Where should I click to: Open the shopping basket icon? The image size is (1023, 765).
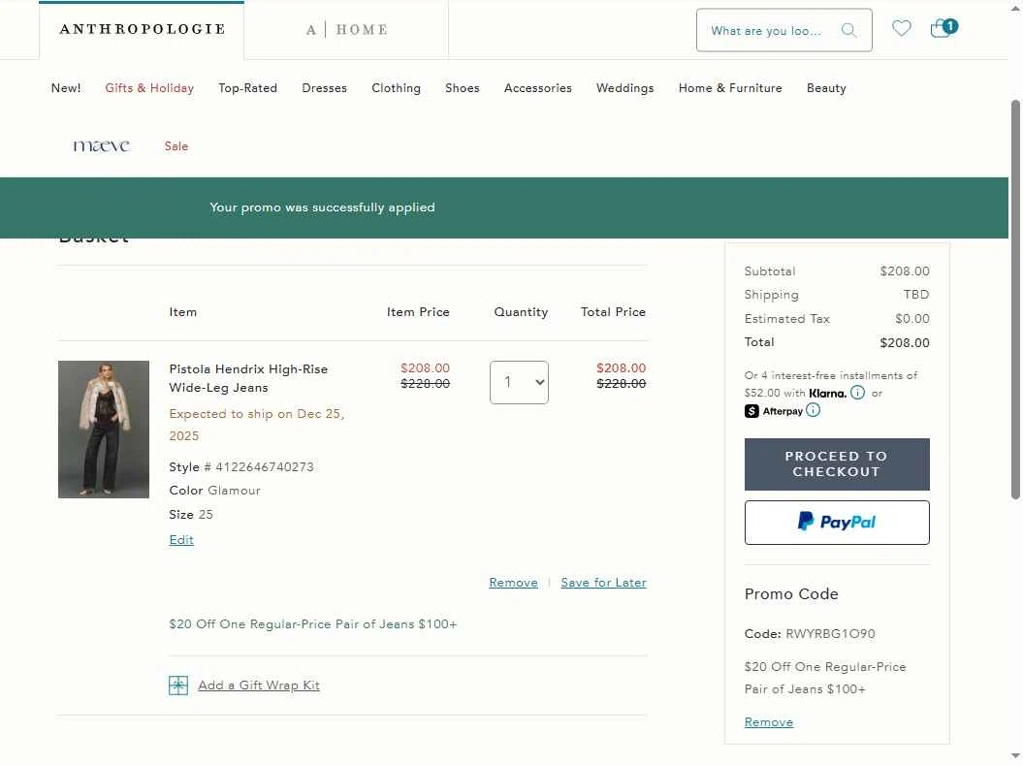coord(943,27)
